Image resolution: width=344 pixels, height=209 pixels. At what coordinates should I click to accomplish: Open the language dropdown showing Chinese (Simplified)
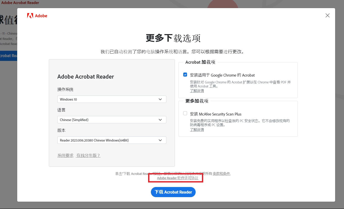[112, 120]
